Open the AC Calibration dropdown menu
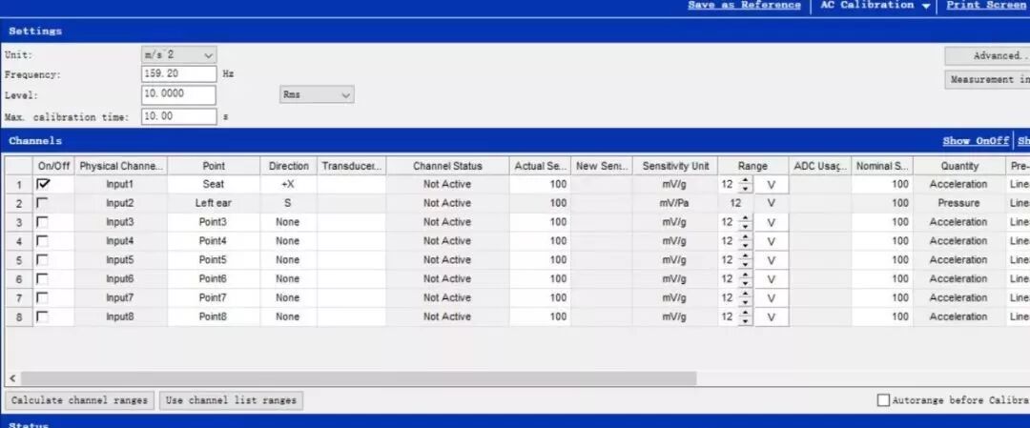 click(875, 6)
